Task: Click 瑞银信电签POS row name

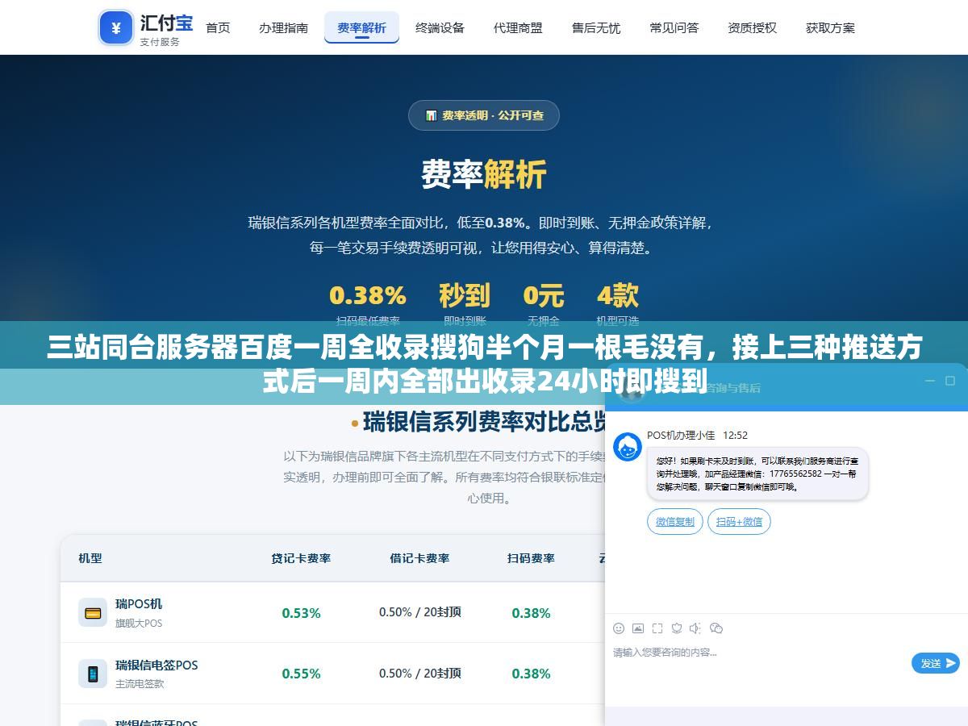Action: coord(156,665)
